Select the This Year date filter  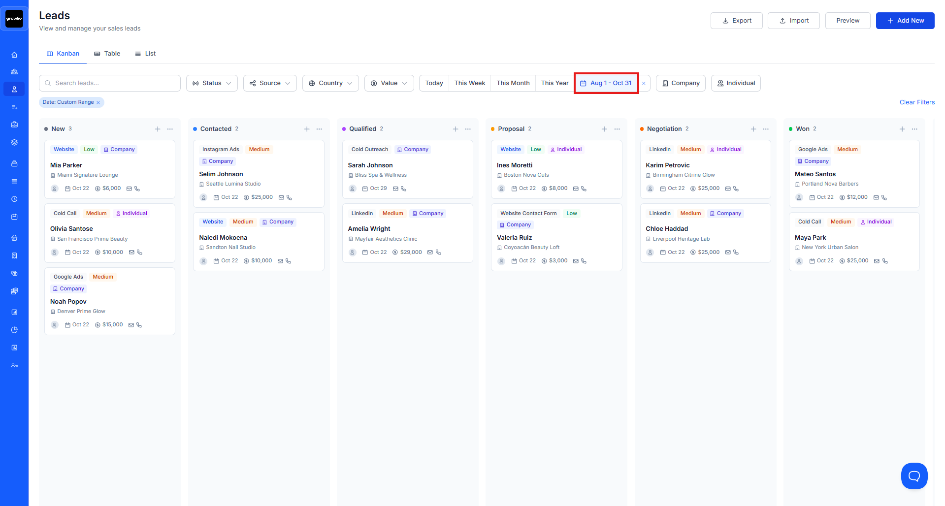click(x=554, y=83)
